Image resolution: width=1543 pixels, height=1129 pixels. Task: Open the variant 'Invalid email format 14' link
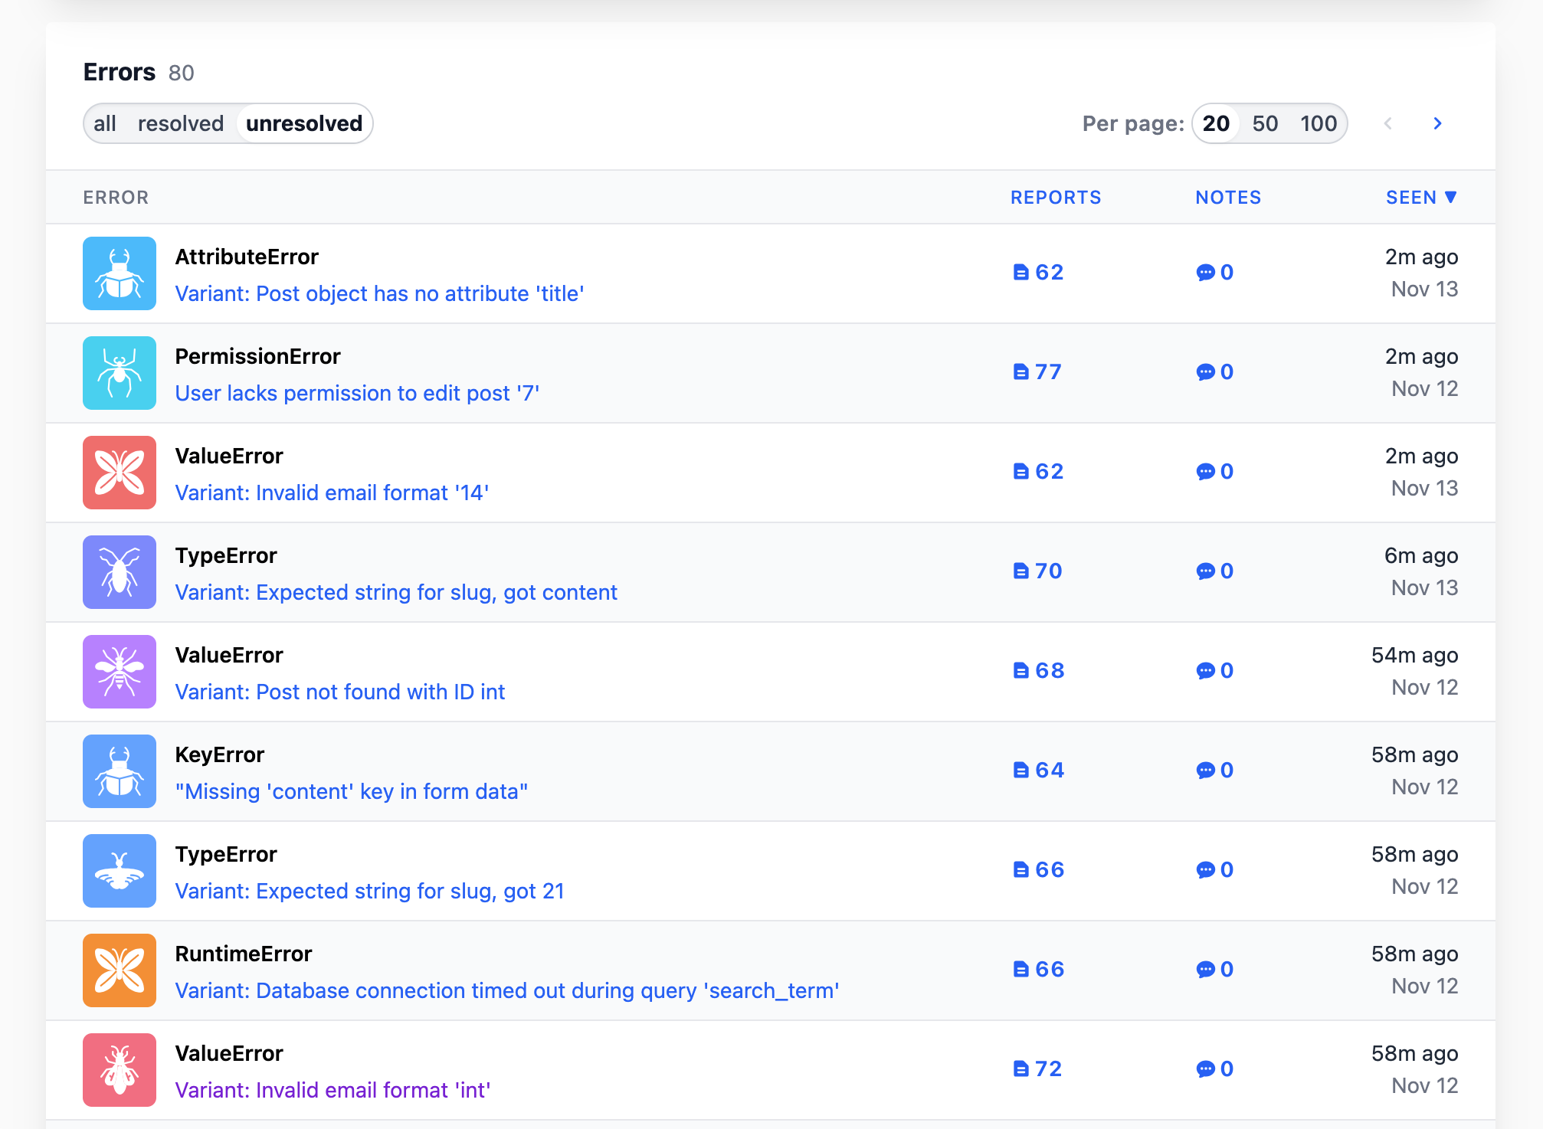click(332, 493)
